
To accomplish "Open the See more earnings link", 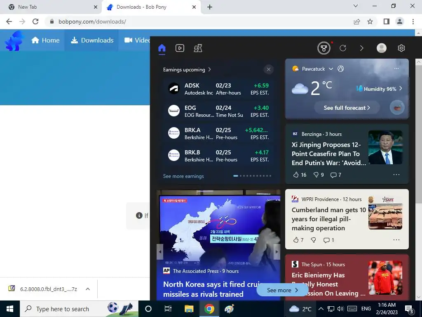I will (x=183, y=176).
